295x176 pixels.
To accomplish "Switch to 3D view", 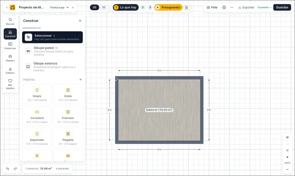I will click(x=104, y=7).
